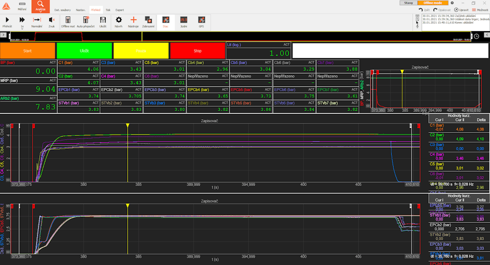Open the Offline mat tool
490x265 pixels.
[x=68, y=22]
